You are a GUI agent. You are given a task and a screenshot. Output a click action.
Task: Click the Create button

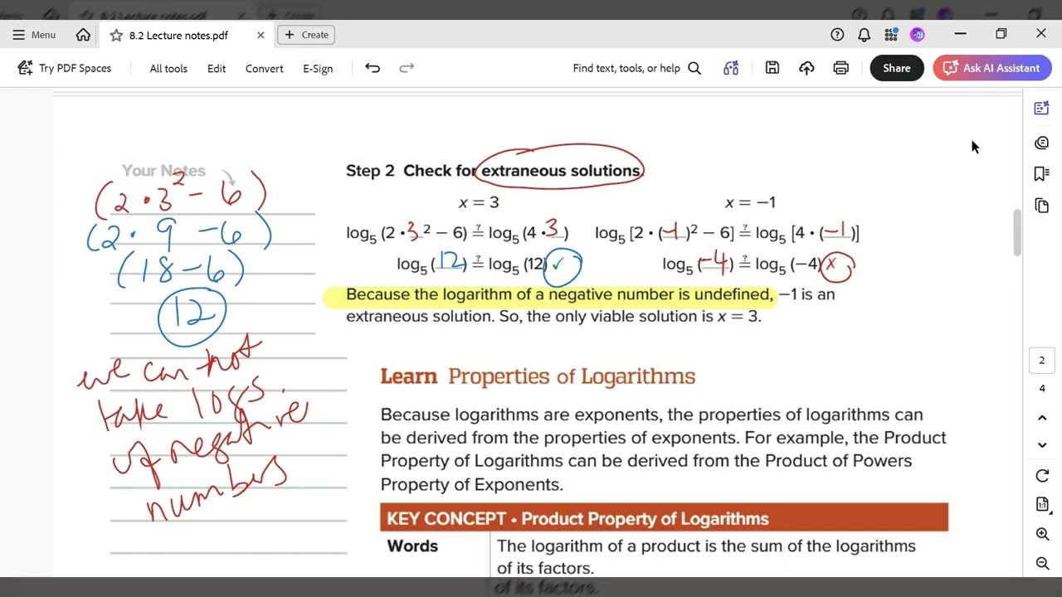[x=307, y=35]
